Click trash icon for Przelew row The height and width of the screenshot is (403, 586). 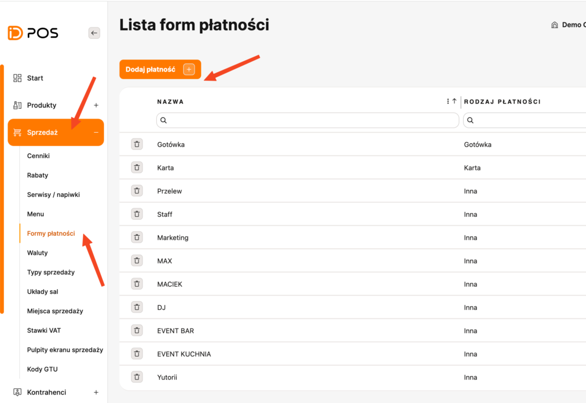point(137,191)
